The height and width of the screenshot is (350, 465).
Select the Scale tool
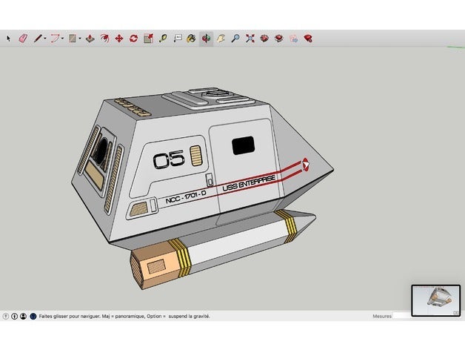tap(148, 39)
